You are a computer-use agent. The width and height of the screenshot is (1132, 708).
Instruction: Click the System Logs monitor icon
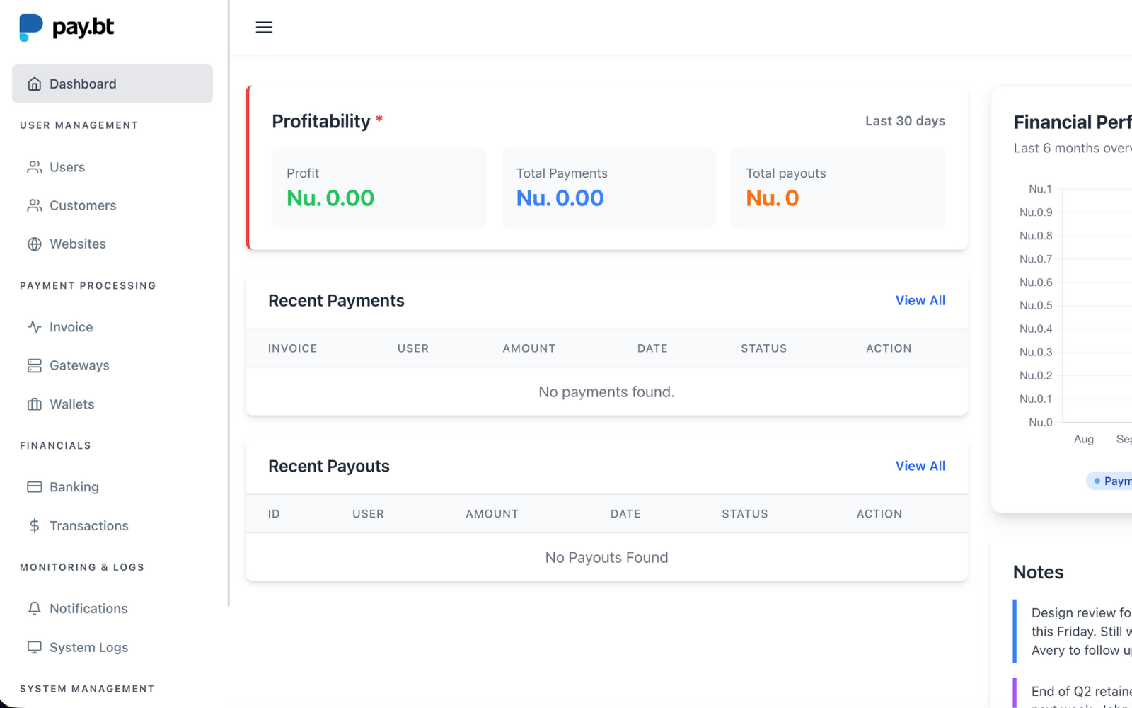click(35, 647)
